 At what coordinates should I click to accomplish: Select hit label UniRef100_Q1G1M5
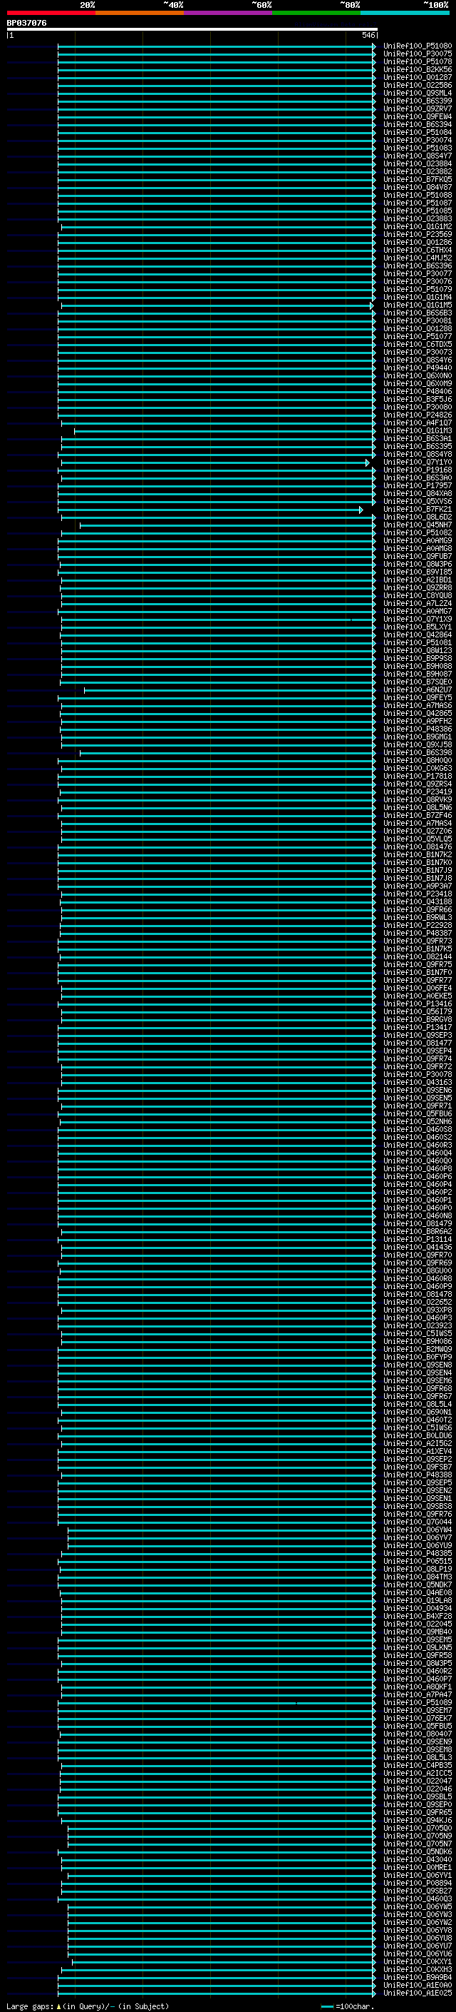click(417, 305)
